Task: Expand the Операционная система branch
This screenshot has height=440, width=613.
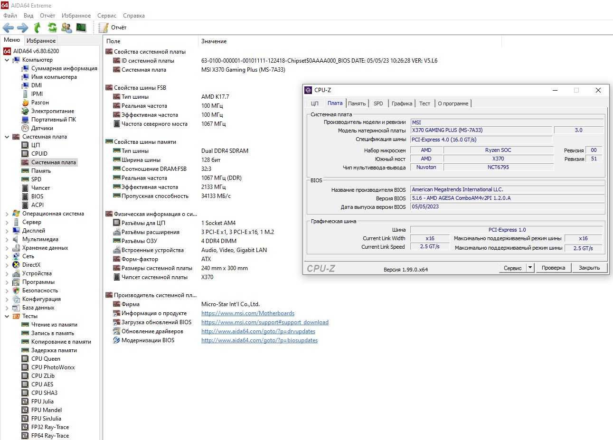Action: point(7,214)
